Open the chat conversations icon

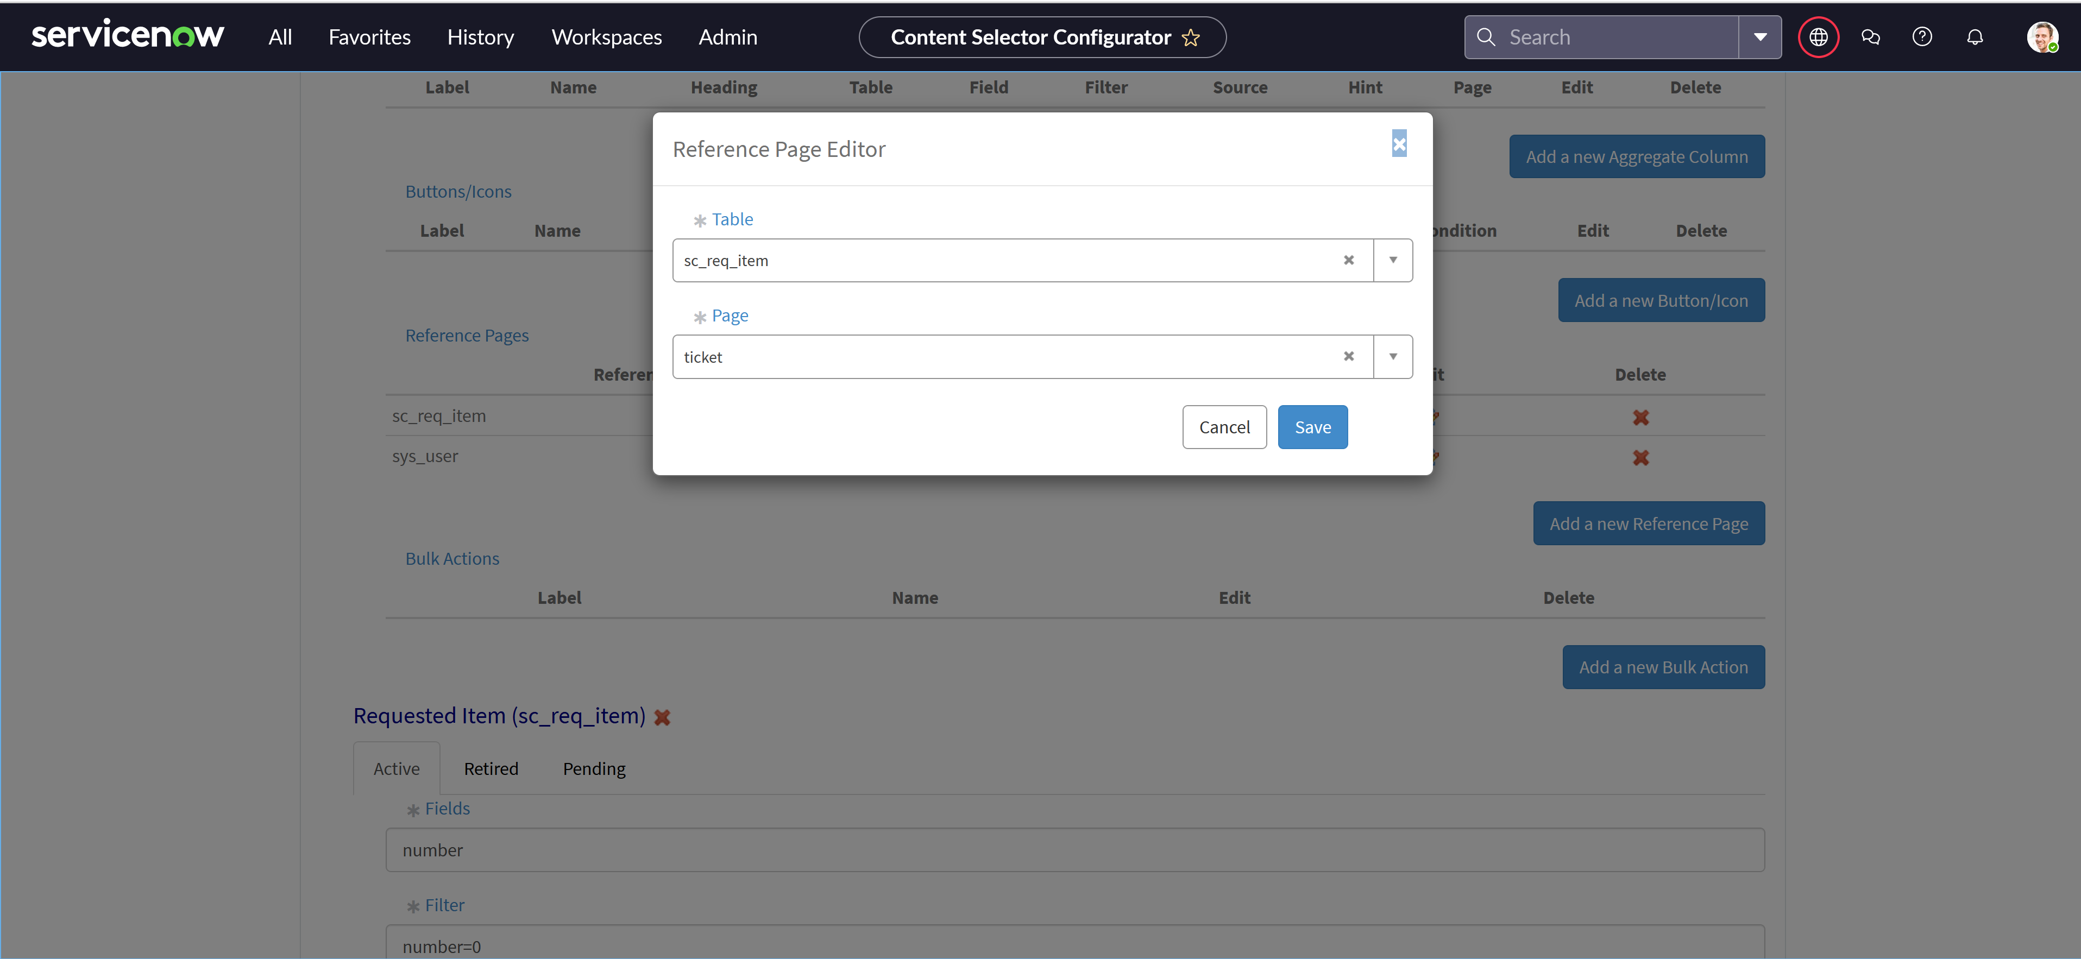tap(1871, 36)
